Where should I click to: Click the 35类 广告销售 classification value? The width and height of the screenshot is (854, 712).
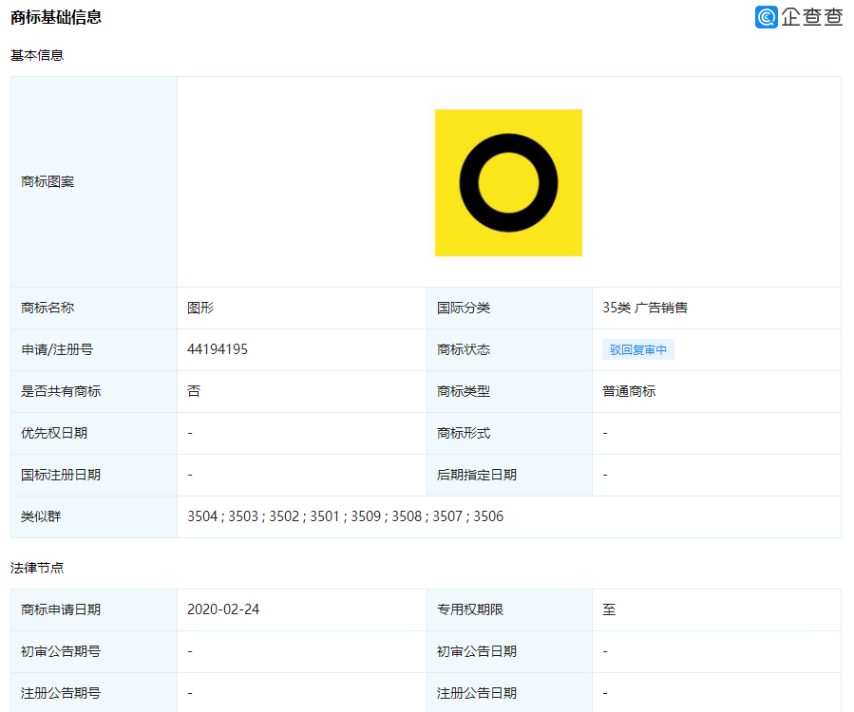[x=645, y=308]
